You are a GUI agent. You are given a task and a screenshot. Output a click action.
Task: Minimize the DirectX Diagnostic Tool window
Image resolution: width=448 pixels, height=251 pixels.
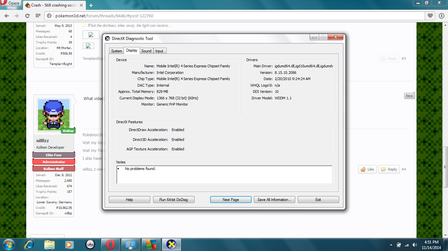coord(314,37)
